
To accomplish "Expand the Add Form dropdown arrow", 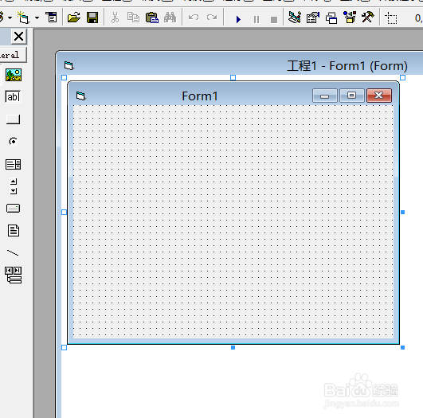I will pos(37,18).
